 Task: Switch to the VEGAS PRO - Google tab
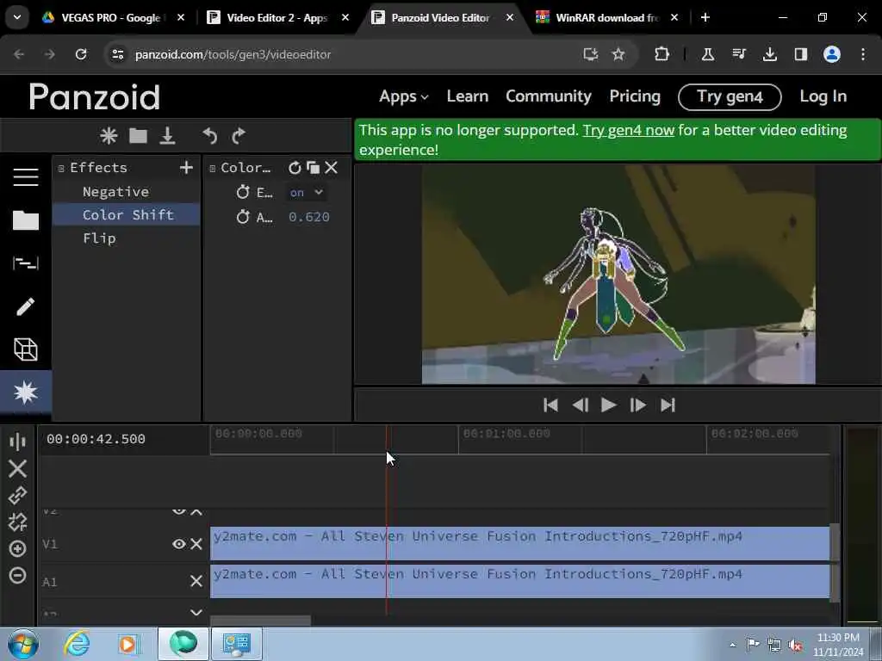point(113,17)
